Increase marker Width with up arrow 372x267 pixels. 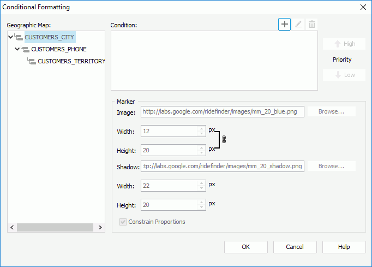[201, 128]
